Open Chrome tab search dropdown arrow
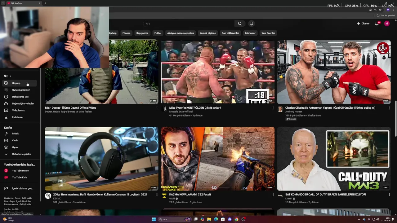397x223 pixels. pyautogui.click(x=3, y=3)
